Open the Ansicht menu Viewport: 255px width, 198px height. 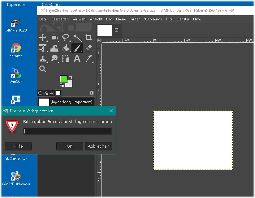coord(96,19)
